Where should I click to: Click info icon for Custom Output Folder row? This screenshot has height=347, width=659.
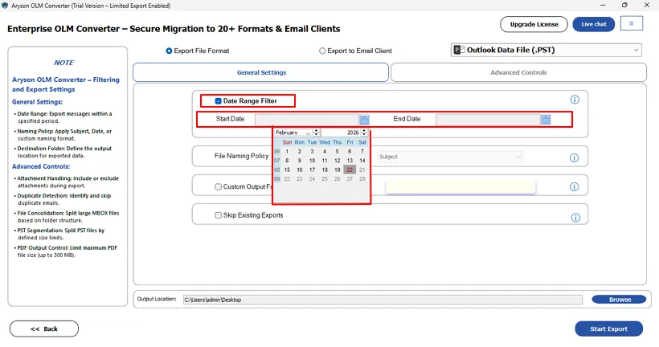pos(575,187)
